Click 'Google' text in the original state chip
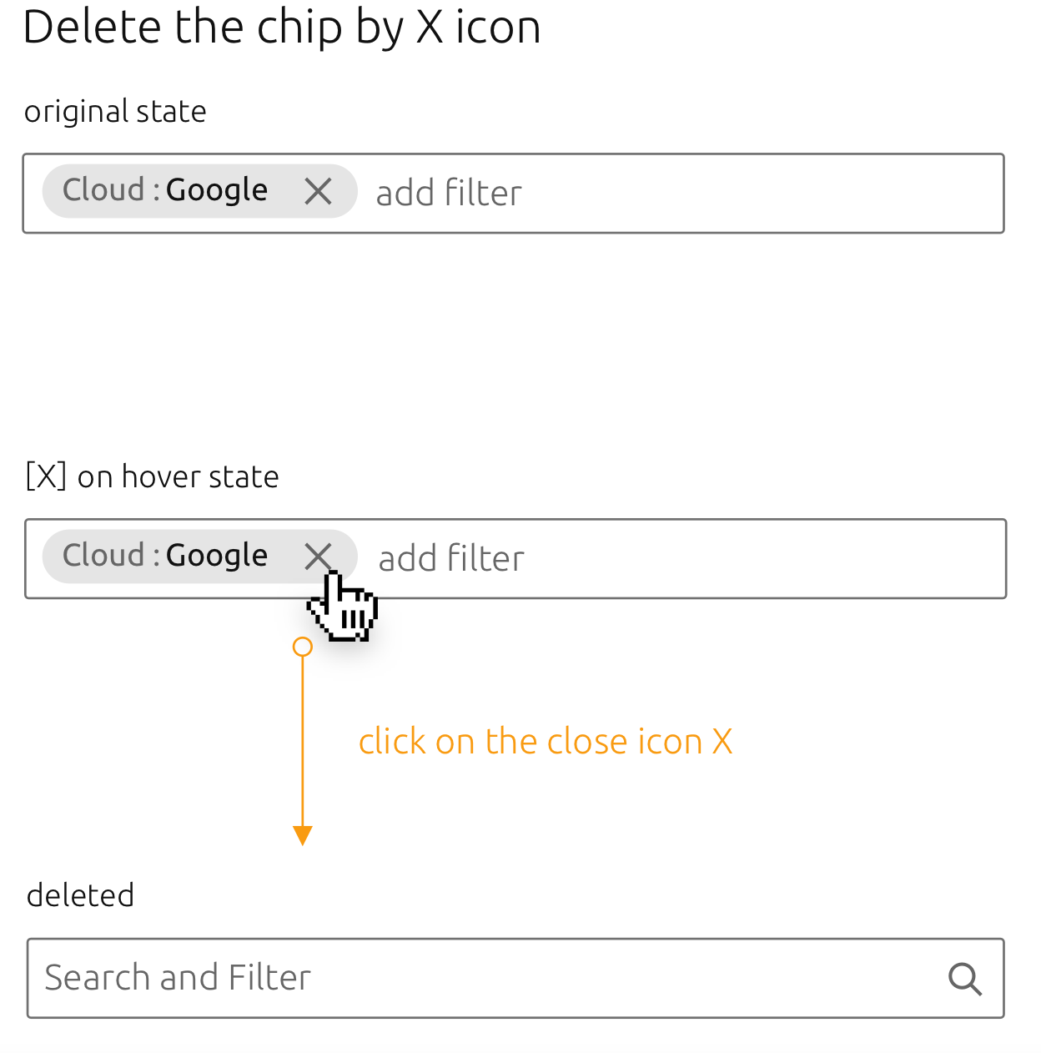Image resolution: width=1041 pixels, height=1053 pixels. coord(217,190)
